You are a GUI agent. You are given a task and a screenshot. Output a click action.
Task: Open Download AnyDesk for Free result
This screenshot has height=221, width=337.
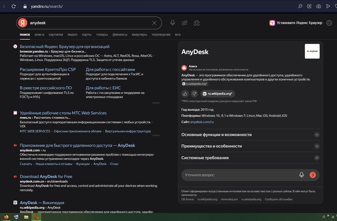click(46, 176)
